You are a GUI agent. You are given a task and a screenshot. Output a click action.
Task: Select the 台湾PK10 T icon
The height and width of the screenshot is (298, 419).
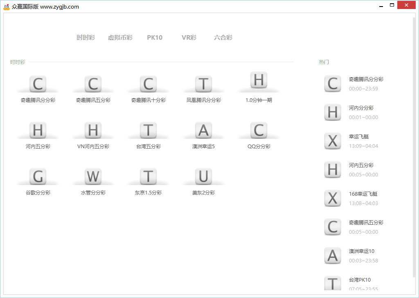coord(332,283)
